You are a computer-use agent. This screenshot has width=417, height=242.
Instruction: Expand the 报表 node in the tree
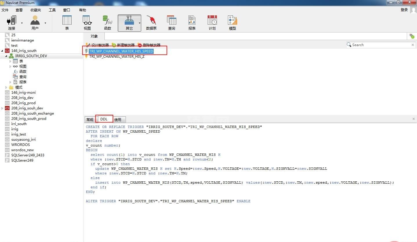coord(10,82)
